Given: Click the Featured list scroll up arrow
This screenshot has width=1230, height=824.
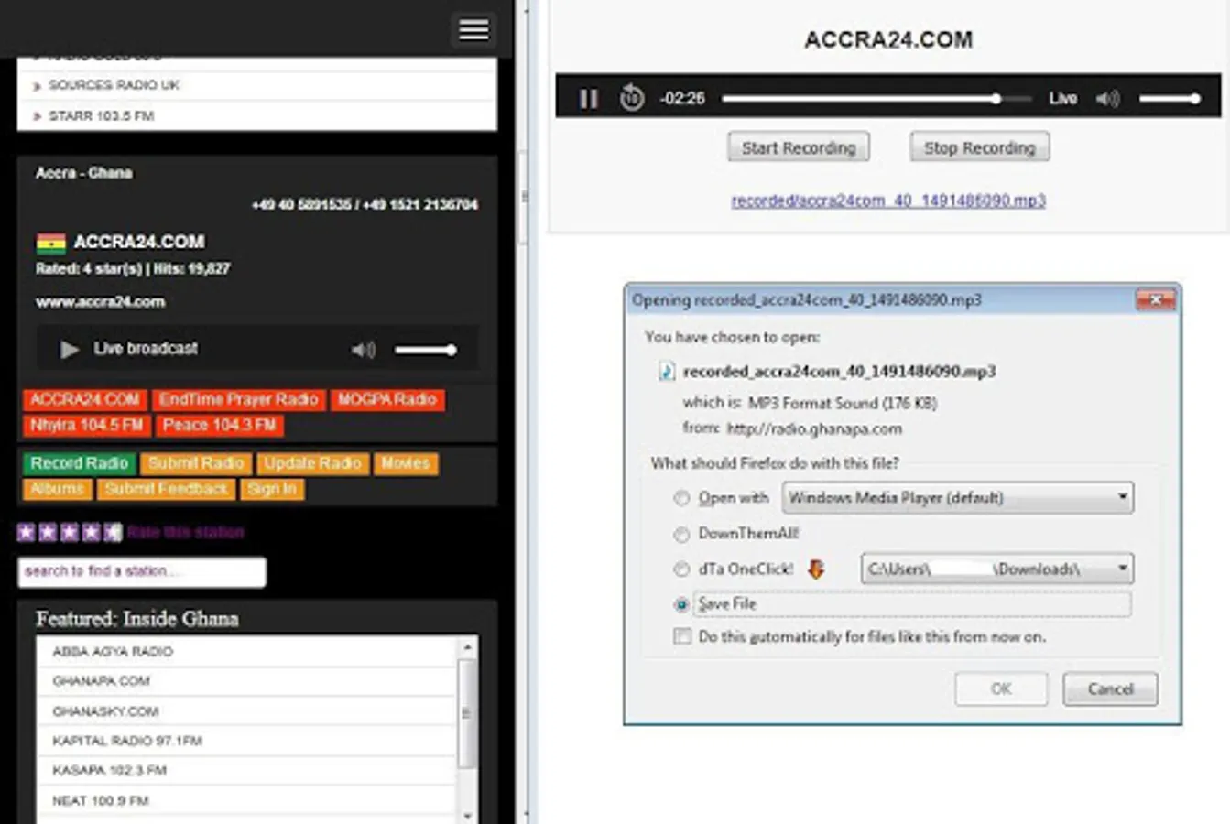Looking at the screenshot, I should click(x=467, y=647).
